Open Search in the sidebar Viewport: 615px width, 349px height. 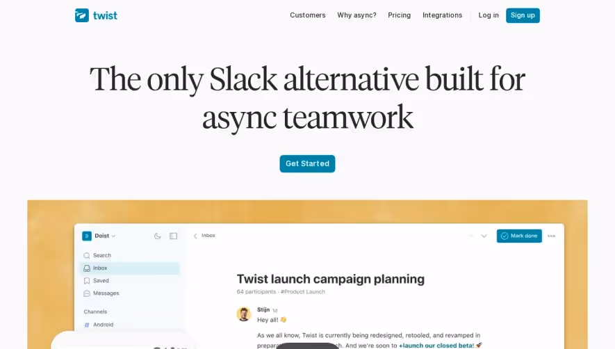[102, 255]
